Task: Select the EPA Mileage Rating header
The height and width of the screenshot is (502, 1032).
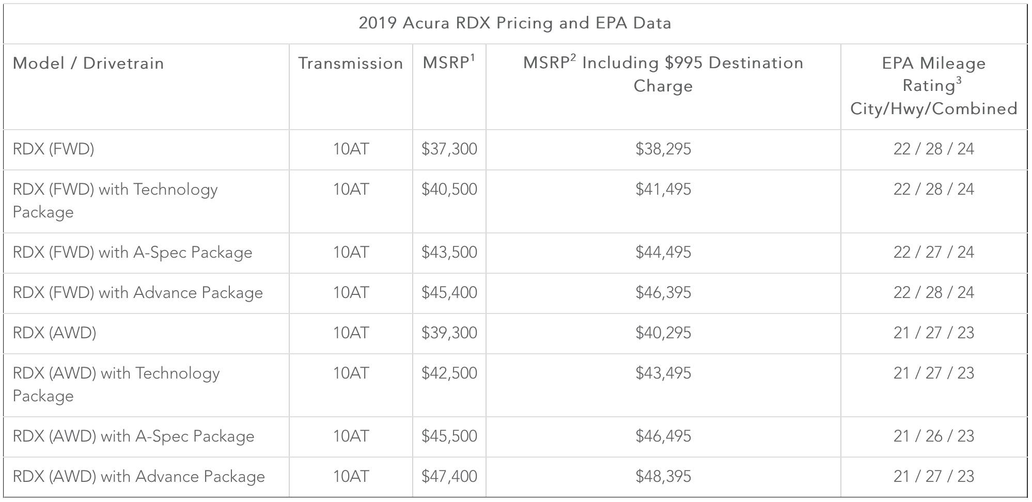Action: [934, 86]
